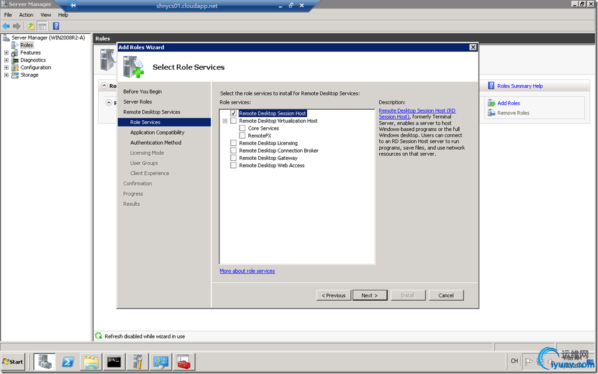This screenshot has width=598, height=374.
Task: Select Storage in the console tree
Action: click(29, 75)
